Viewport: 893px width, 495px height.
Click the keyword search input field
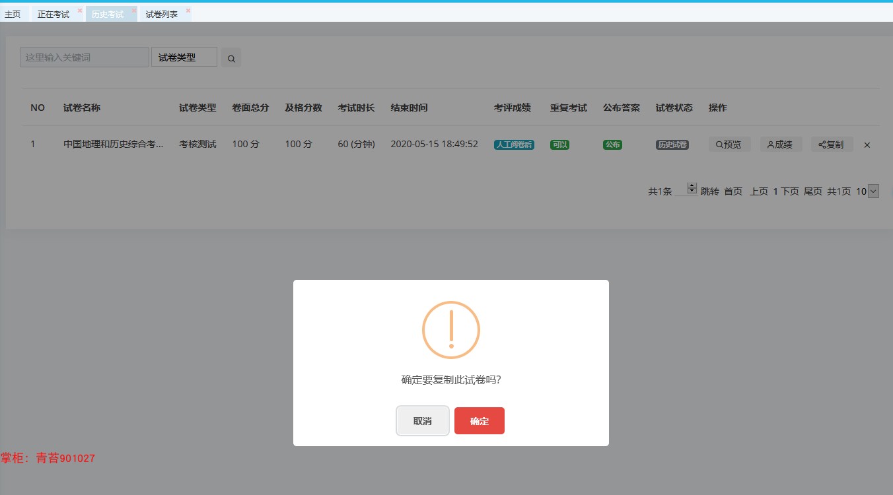tap(85, 57)
